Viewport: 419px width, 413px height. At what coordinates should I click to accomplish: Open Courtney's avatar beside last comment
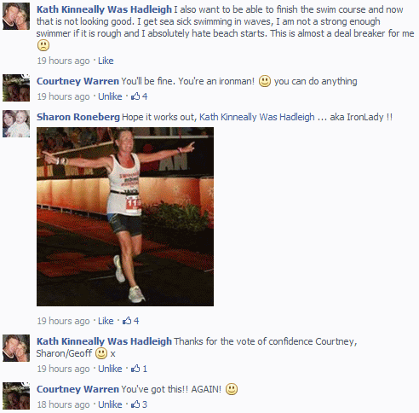point(16,396)
